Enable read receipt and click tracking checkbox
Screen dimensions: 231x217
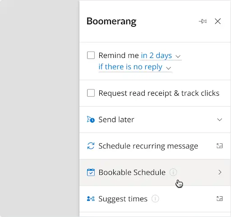(x=91, y=93)
